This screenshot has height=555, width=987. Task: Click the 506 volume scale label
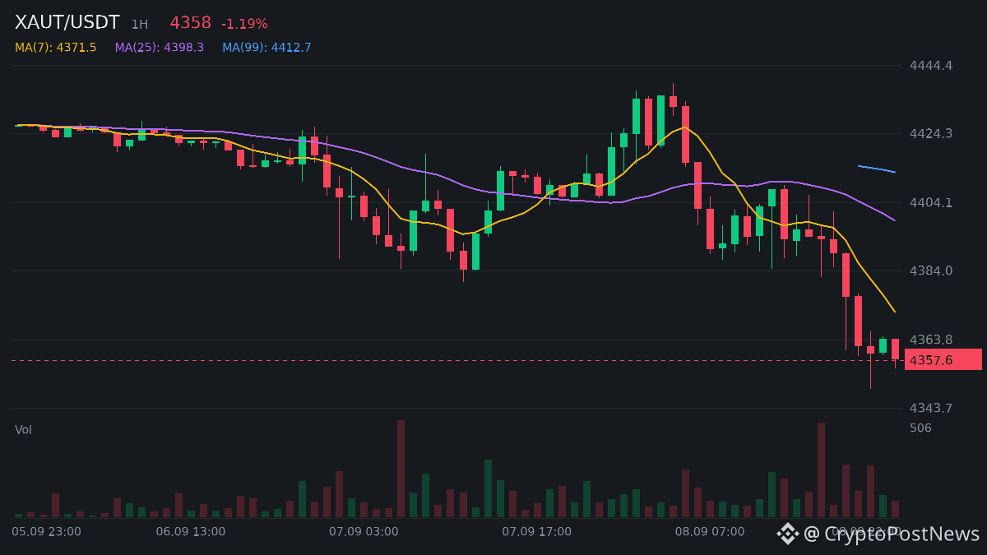point(920,428)
